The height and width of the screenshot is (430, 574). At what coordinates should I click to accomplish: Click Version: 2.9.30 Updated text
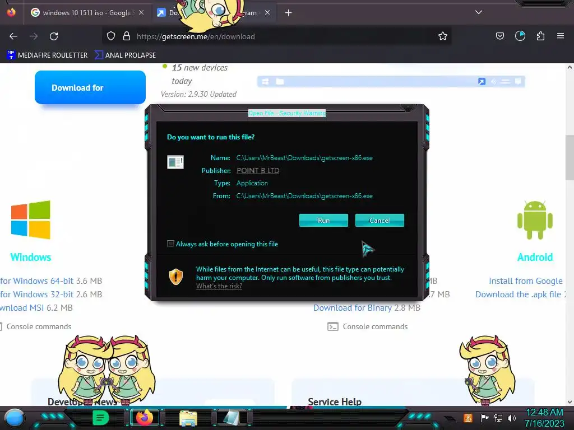(x=198, y=94)
